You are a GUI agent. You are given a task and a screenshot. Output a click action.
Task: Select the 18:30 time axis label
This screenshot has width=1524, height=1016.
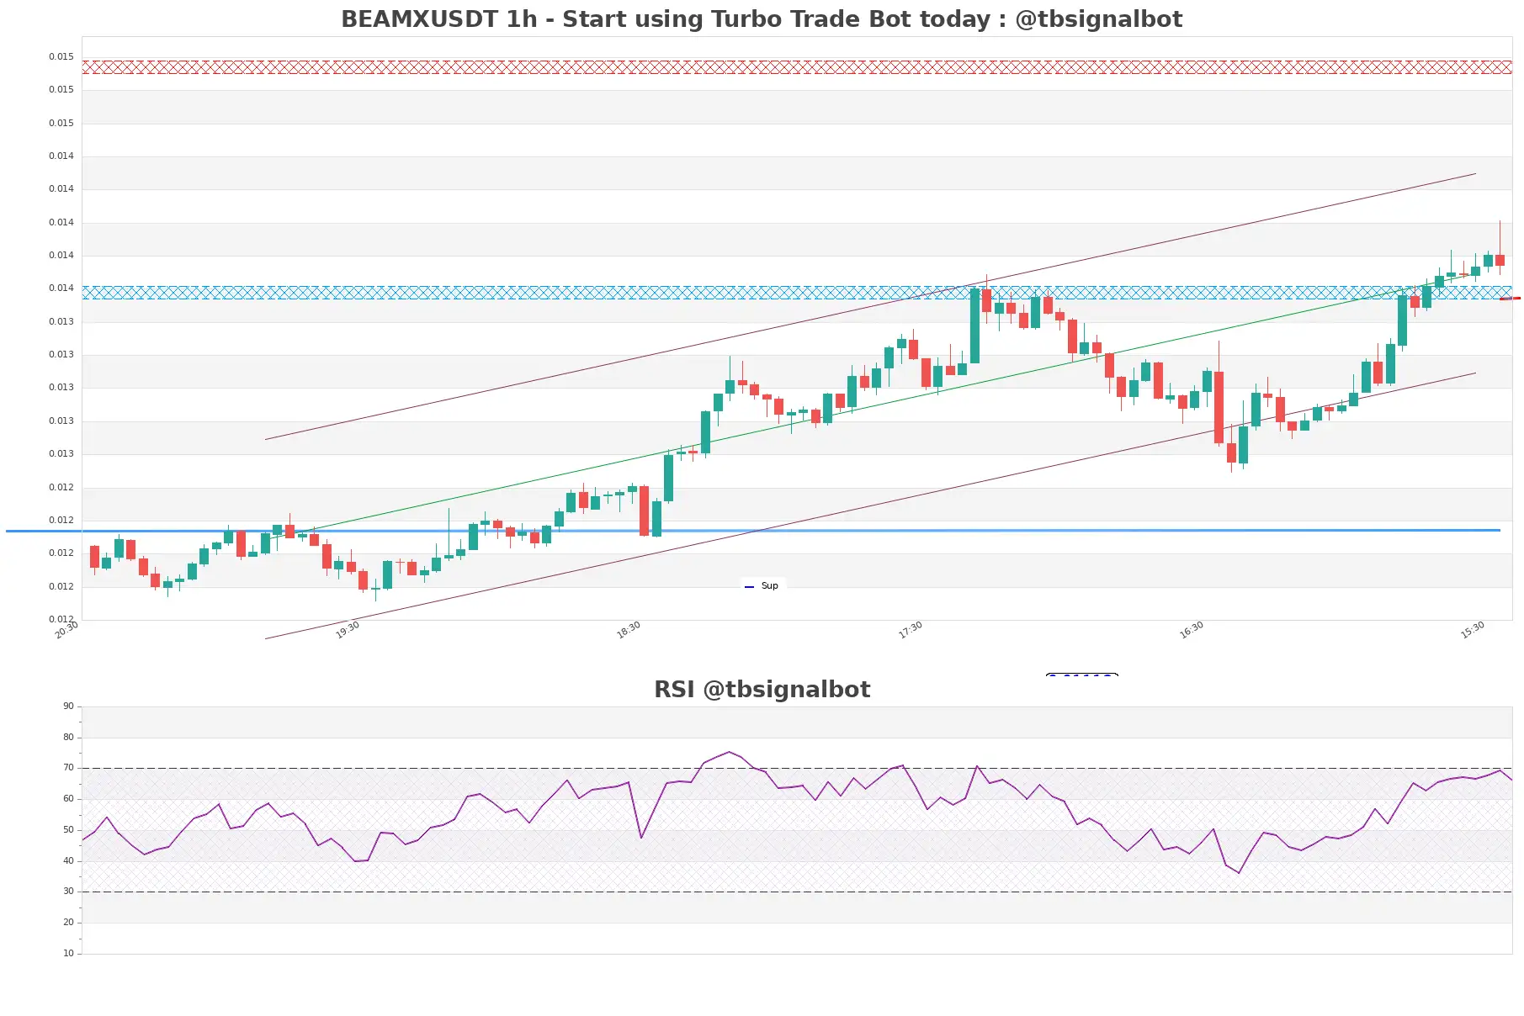(629, 630)
